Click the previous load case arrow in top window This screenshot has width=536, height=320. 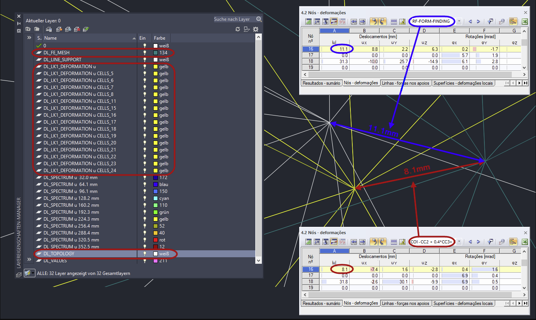tap(470, 22)
